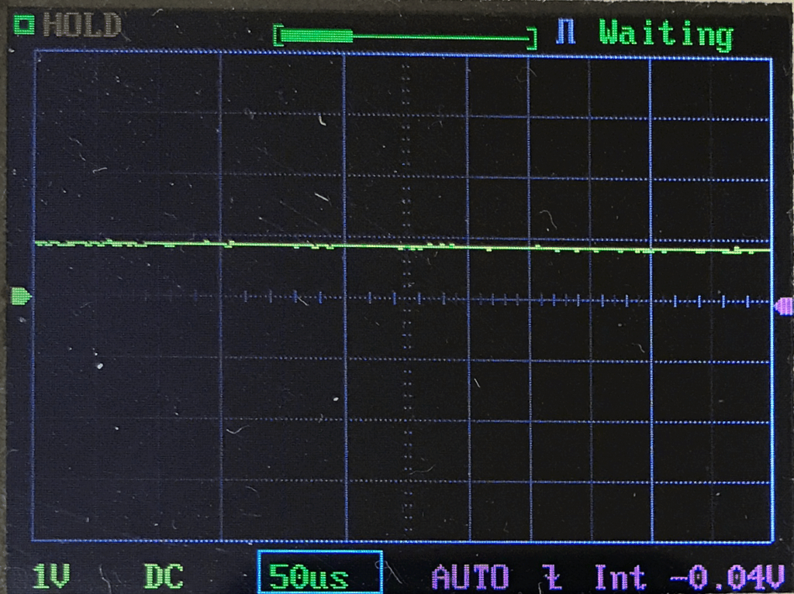Image resolution: width=794 pixels, height=594 pixels.
Task: Open the 1V vertical scale setting
Action: 52,577
